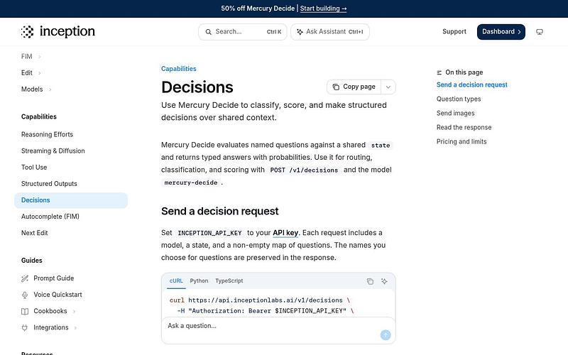The image size is (568, 355).
Task: Click the Ask Assistant button
Action: [330, 32]
